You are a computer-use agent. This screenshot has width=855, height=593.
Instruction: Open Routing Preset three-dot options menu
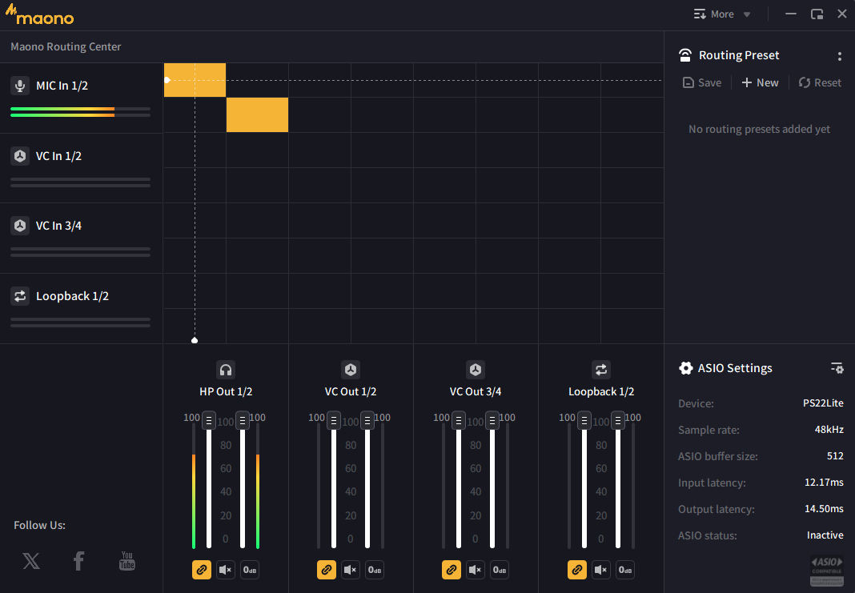coord(839,56)
